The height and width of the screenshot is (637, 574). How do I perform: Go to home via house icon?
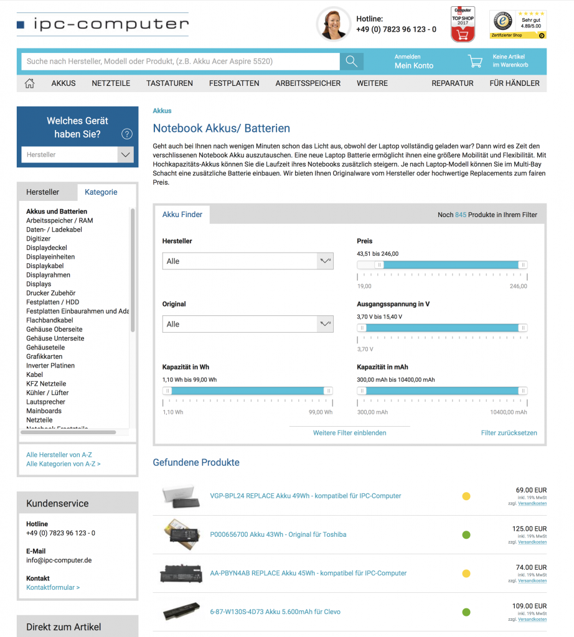(x=30, y=83)
